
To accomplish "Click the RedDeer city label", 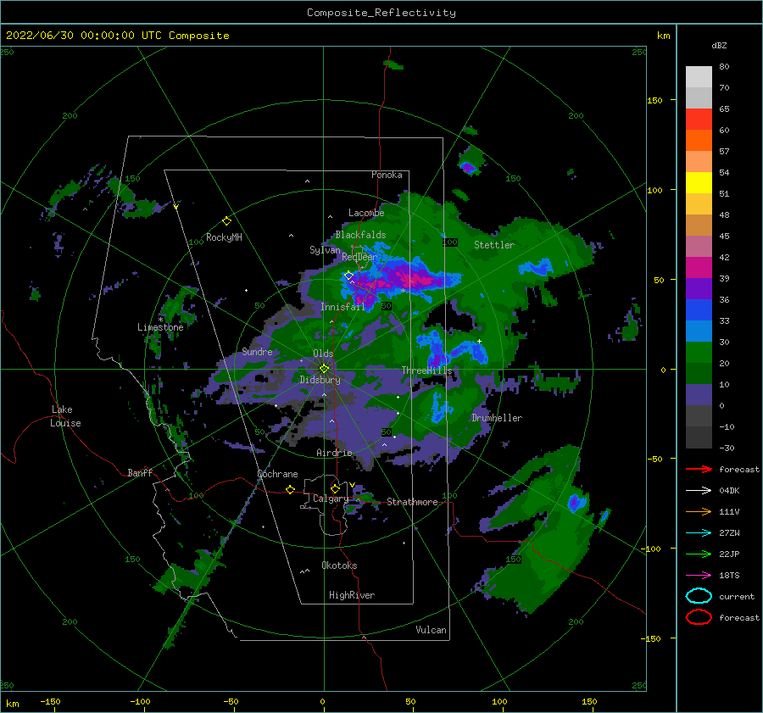I will pos(359,257).
